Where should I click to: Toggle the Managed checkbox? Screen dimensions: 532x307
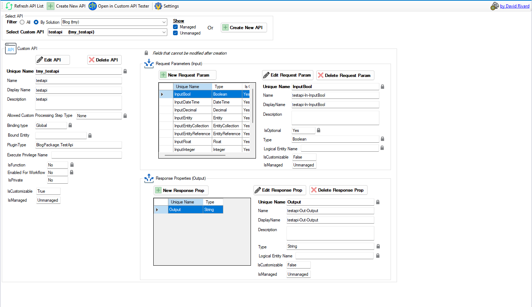176,27
